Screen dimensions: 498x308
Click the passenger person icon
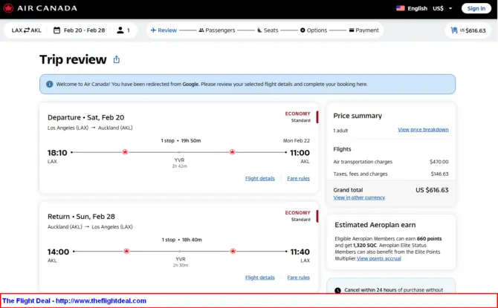point(120,30)
